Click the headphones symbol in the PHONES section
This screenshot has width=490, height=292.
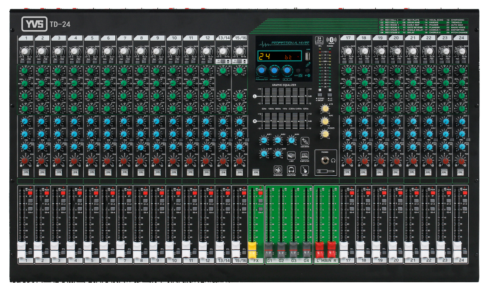(333, 161)
